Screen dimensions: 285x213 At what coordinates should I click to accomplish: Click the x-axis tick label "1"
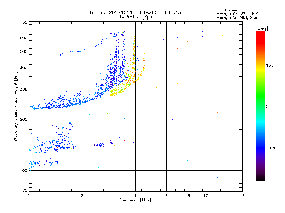tap(28, 196)
